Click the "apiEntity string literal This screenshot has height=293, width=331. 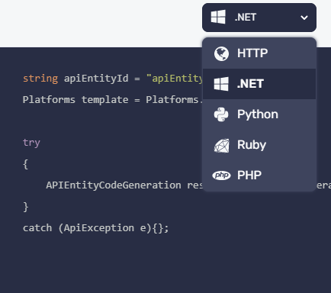(175, 79)
